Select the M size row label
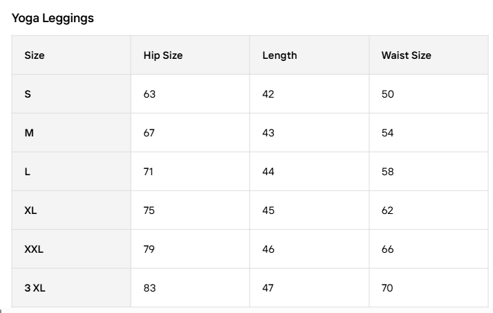This screenshot has width=493, height=313. click(29, 133)
